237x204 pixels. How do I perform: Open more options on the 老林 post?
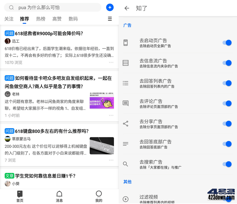click(112, 115)
